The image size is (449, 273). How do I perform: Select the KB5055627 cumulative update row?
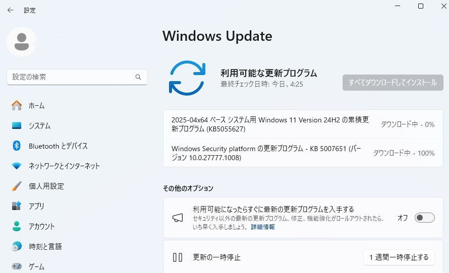(303, 124)
